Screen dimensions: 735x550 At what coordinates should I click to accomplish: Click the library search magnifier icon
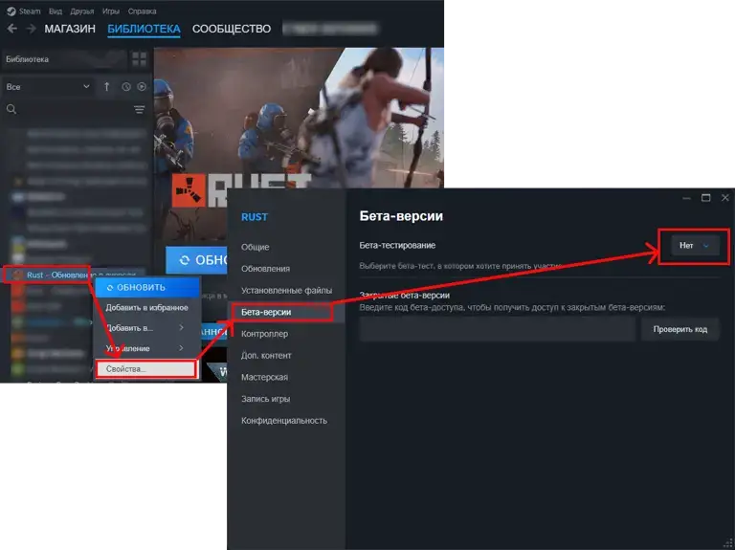(11, 110)
